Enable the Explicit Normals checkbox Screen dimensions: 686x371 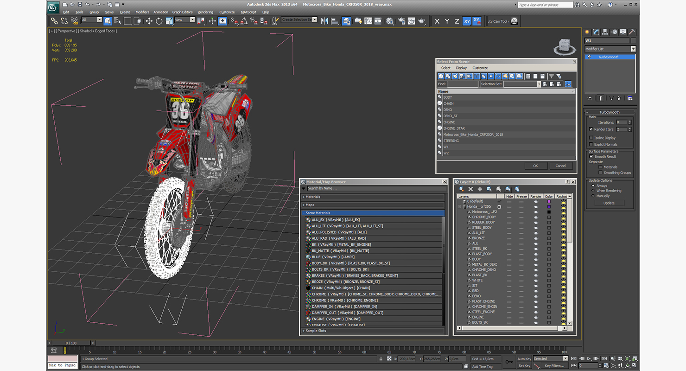click(591, 144)
